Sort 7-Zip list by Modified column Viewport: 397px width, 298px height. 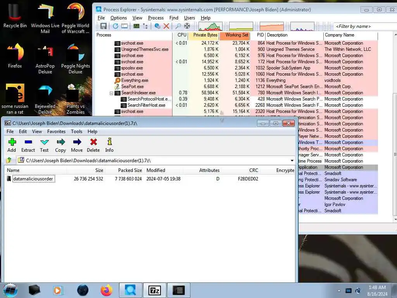pyautogui.click(x=164, y=170)
